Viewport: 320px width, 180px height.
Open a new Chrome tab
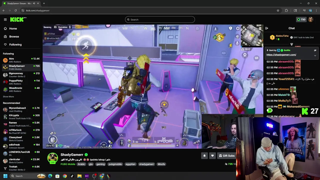pyautogui.click(x=44, y=3)
